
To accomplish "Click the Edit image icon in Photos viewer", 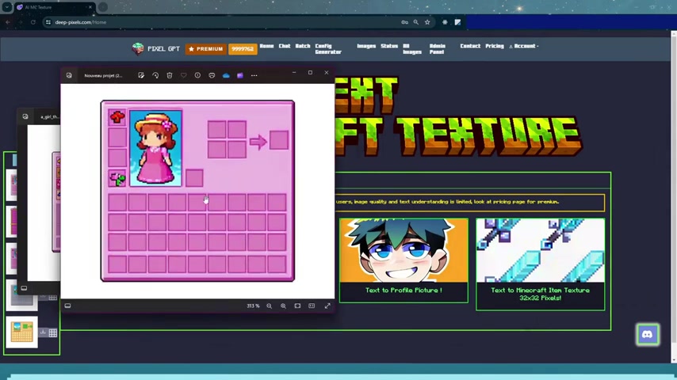I will point(141,75).
